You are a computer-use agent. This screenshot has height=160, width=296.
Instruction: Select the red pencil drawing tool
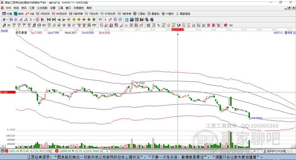[x=4, y=25]
